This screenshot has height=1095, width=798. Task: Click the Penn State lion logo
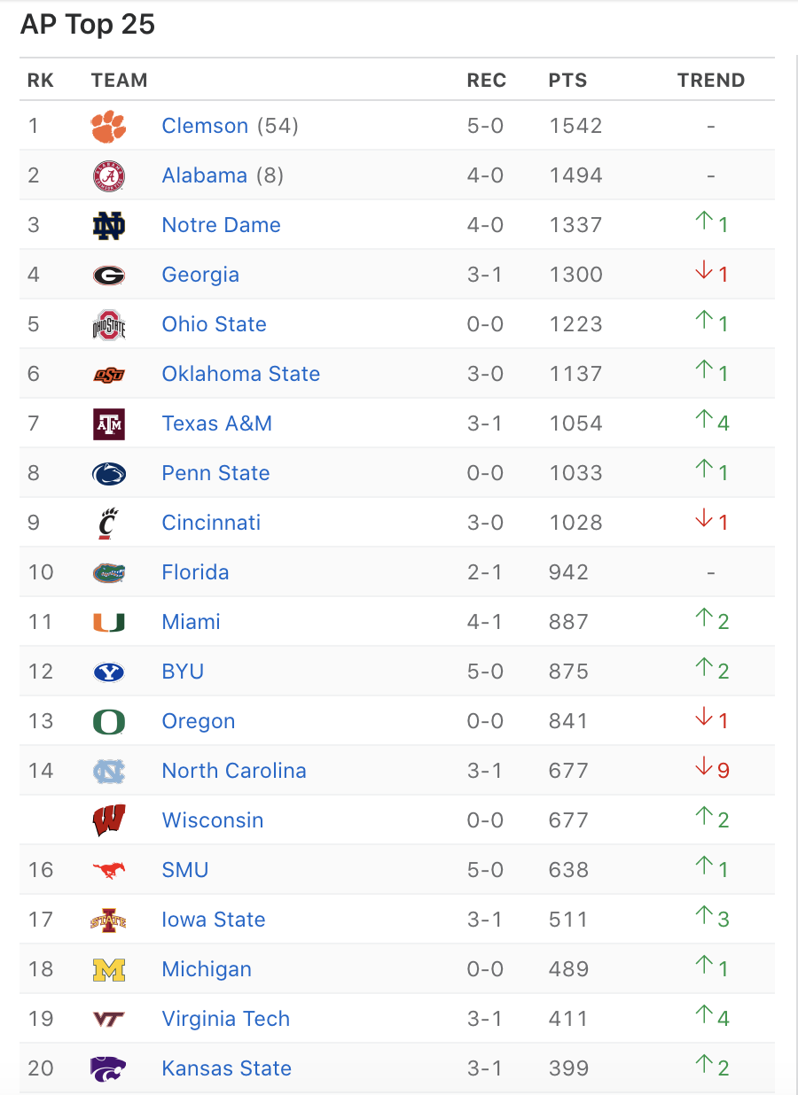pos(108,473)
